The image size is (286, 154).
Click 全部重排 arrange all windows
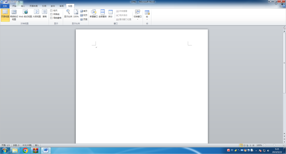pos(102,13)
